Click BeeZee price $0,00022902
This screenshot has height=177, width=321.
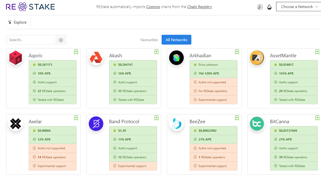213,131
